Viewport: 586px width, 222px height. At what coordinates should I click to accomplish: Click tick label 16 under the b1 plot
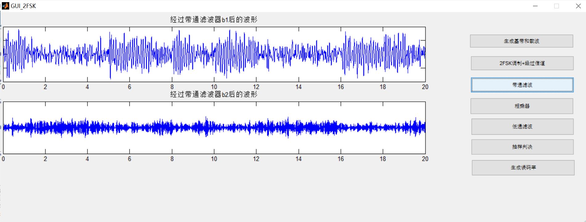pyautogui.click(x=341, y=87)
